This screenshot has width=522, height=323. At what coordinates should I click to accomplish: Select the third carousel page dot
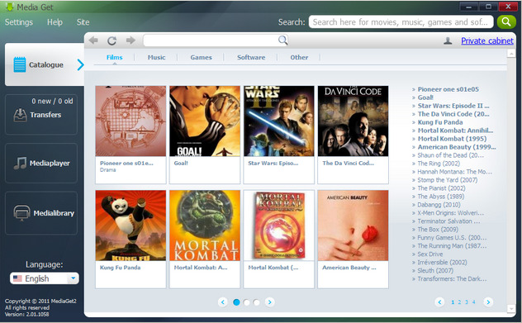pos(256,302)
